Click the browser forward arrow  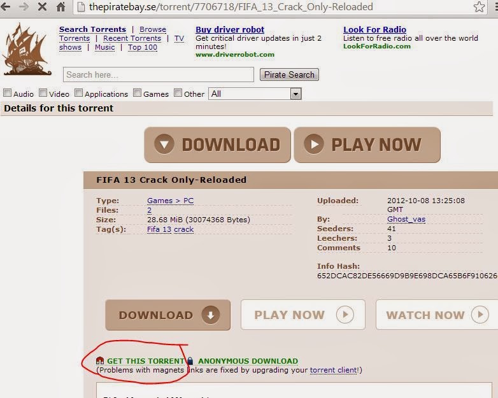click(x=24, y=6)
